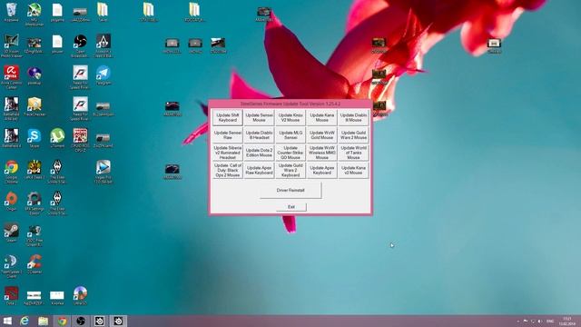This screenshot has width=581, height=327.
Task: Click Update Dota 2 Edition Mouse button
Action: click(x=259, y=153)
